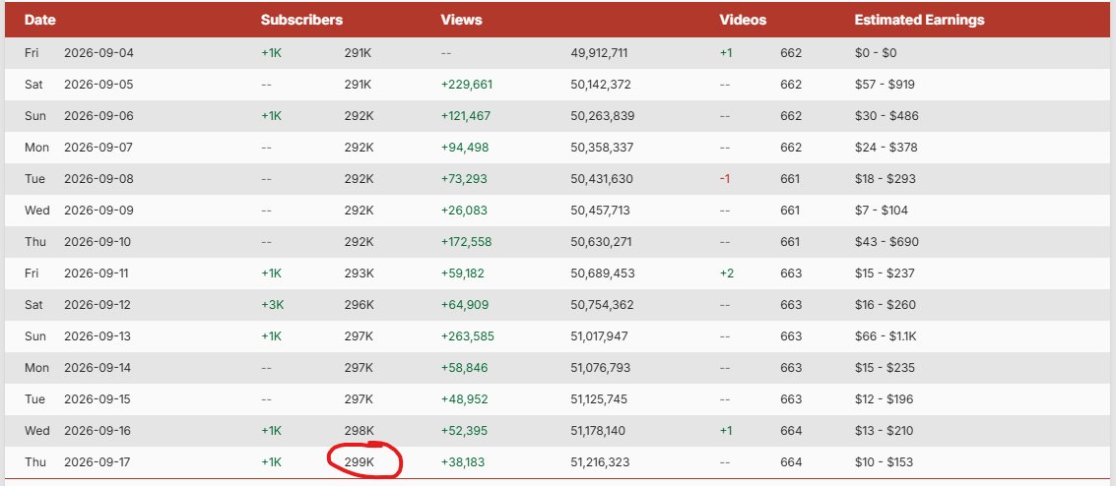Click the +26,083 views gain

pyautogui.click(x=464, y=211)
